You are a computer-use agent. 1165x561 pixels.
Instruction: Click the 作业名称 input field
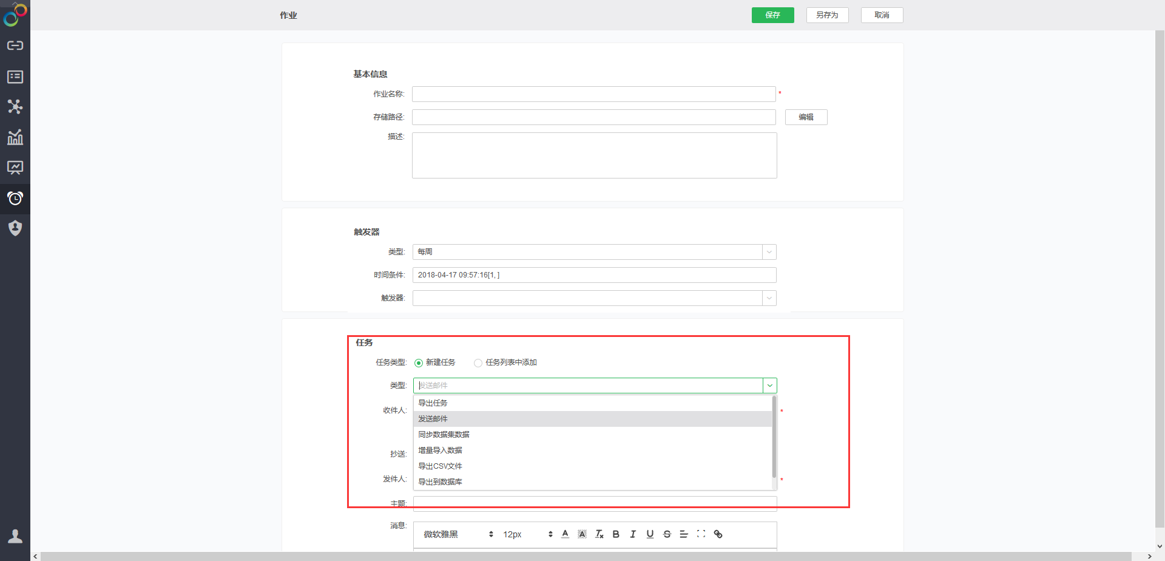[594, 94]
